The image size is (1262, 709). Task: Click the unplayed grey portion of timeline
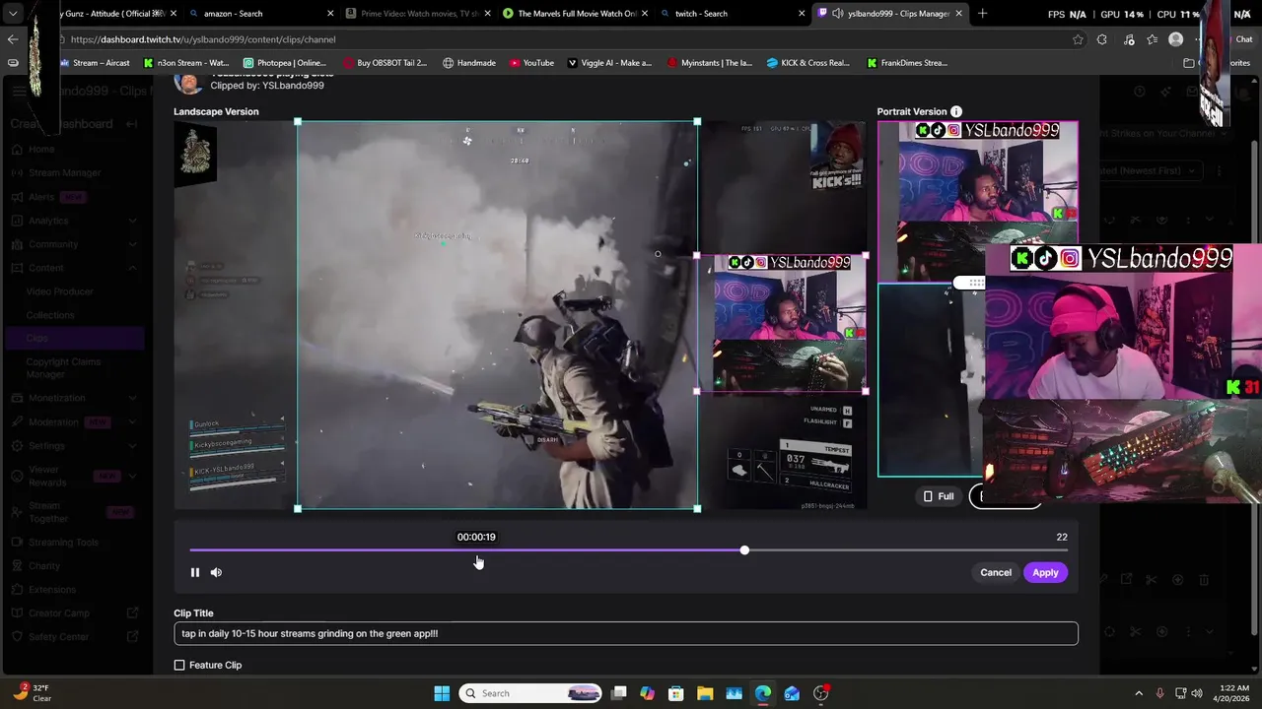907,550
